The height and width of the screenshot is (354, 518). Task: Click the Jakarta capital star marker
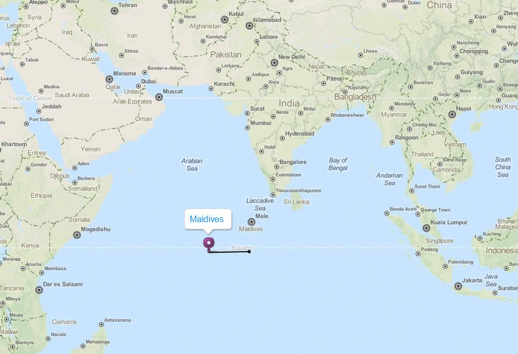(458, 286)
